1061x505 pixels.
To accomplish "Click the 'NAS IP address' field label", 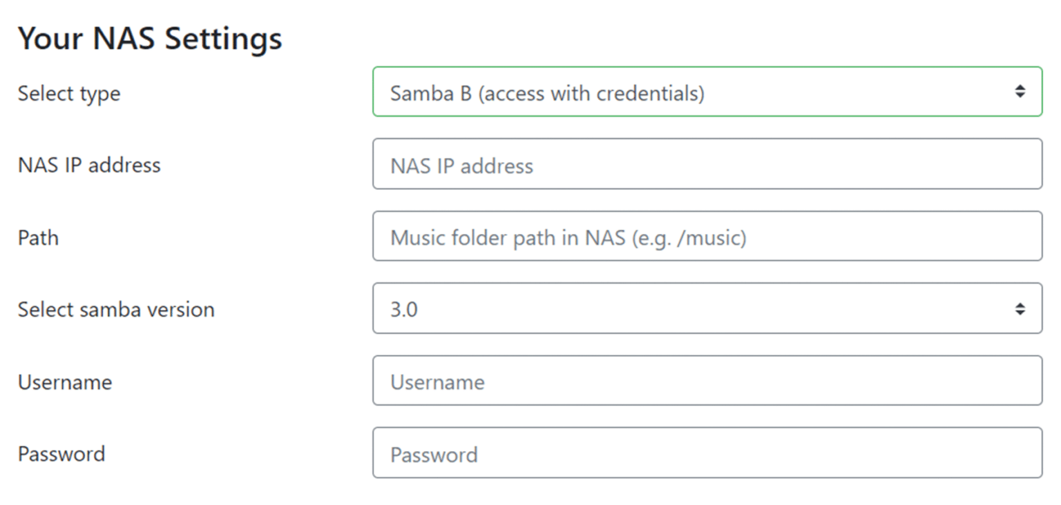I will click(x=89, y=165).
